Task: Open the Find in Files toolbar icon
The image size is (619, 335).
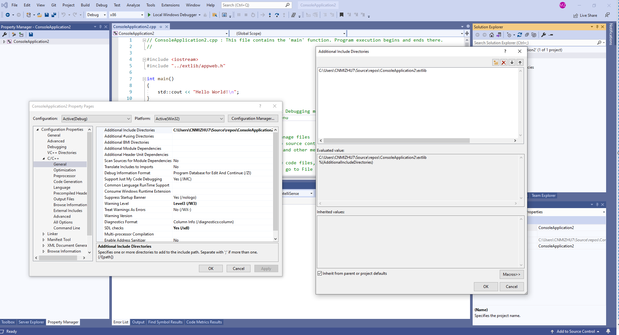Action: point(214,15)
